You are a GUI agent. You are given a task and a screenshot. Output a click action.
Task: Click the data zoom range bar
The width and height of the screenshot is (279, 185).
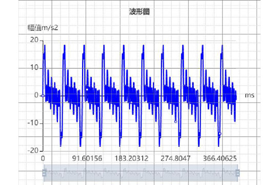point(141,173)
